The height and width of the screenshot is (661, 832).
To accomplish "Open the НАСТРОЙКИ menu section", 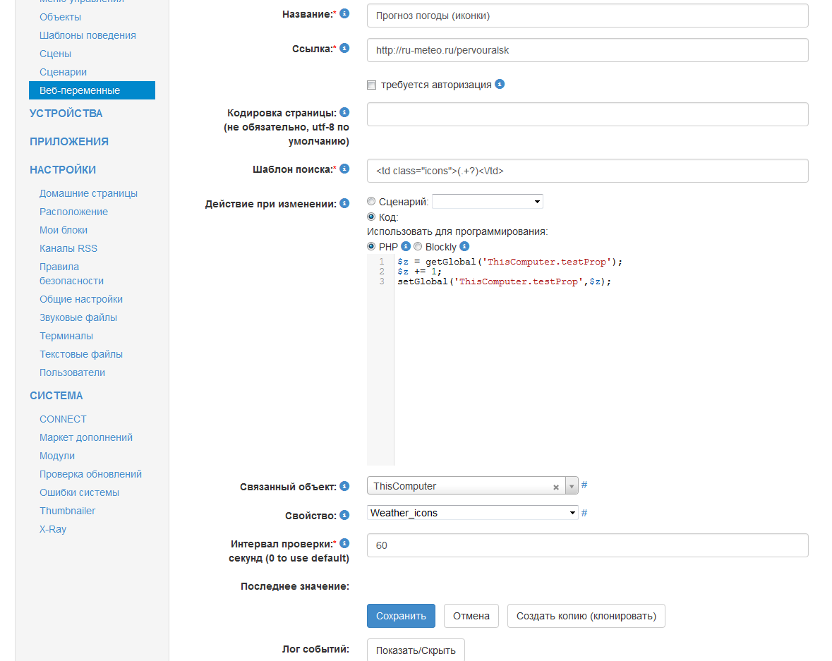I will (x=63, y=170).
